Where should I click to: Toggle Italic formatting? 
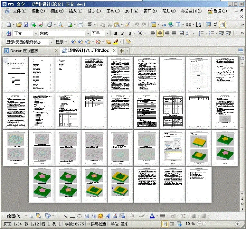click(123, 33)
